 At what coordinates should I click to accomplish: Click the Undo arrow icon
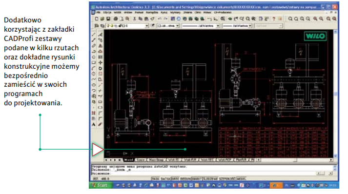(160, 19)
